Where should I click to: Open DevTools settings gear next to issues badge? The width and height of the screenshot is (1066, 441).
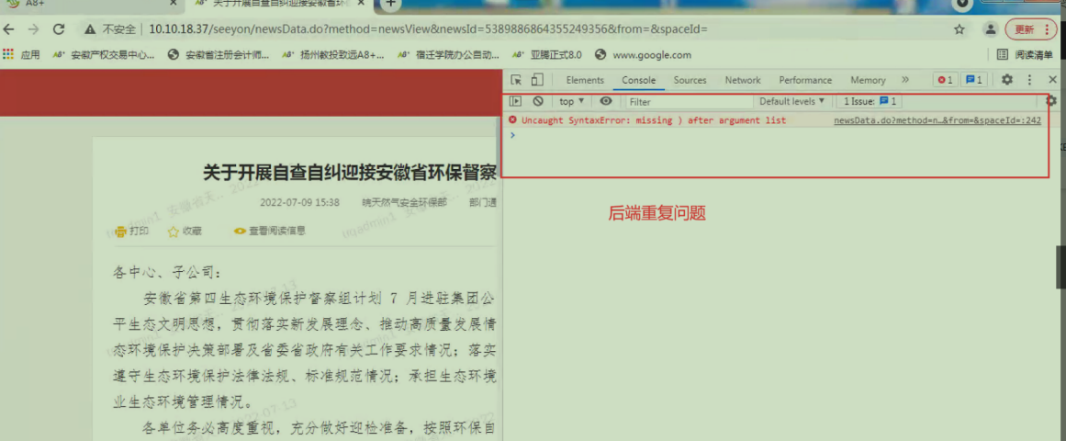[1007, 80]
